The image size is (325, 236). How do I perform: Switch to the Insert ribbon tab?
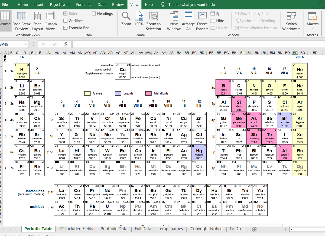(39, 5)
